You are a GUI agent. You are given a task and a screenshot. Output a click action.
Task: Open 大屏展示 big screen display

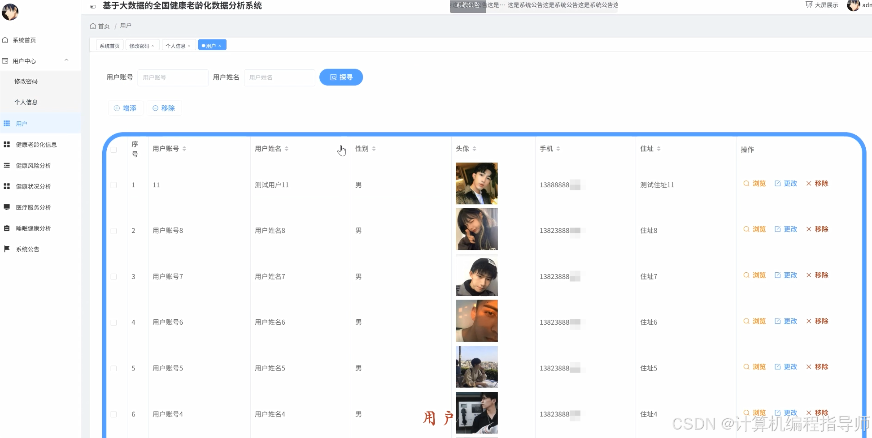(827, 5)
